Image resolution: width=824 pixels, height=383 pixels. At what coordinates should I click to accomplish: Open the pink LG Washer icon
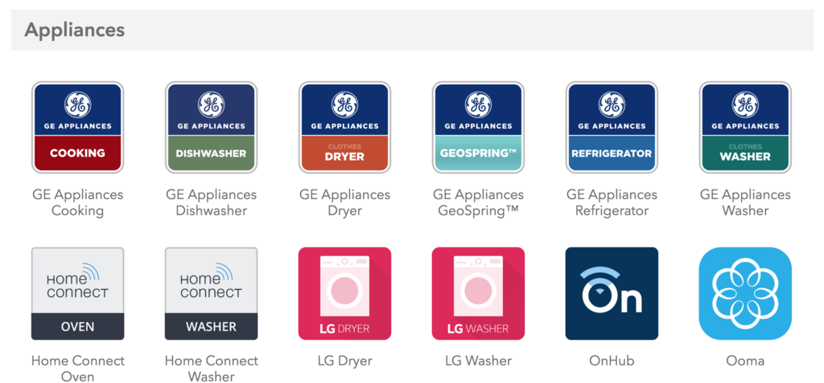pyautogui.click(x=478, y=294)
